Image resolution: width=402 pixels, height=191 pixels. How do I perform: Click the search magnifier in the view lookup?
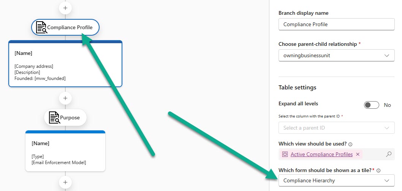coord(388,154)
